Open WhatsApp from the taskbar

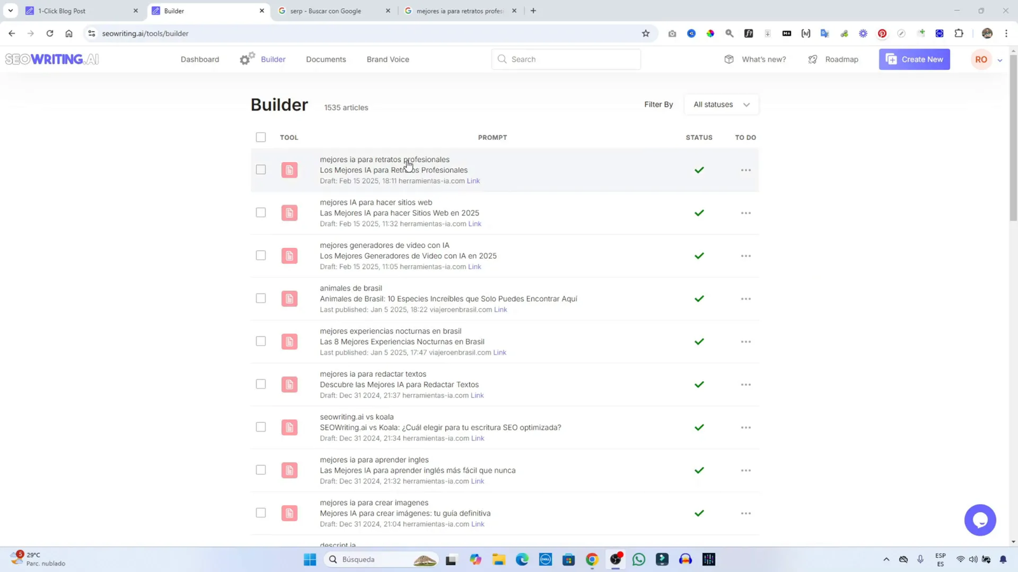click(x=639, y=559)
